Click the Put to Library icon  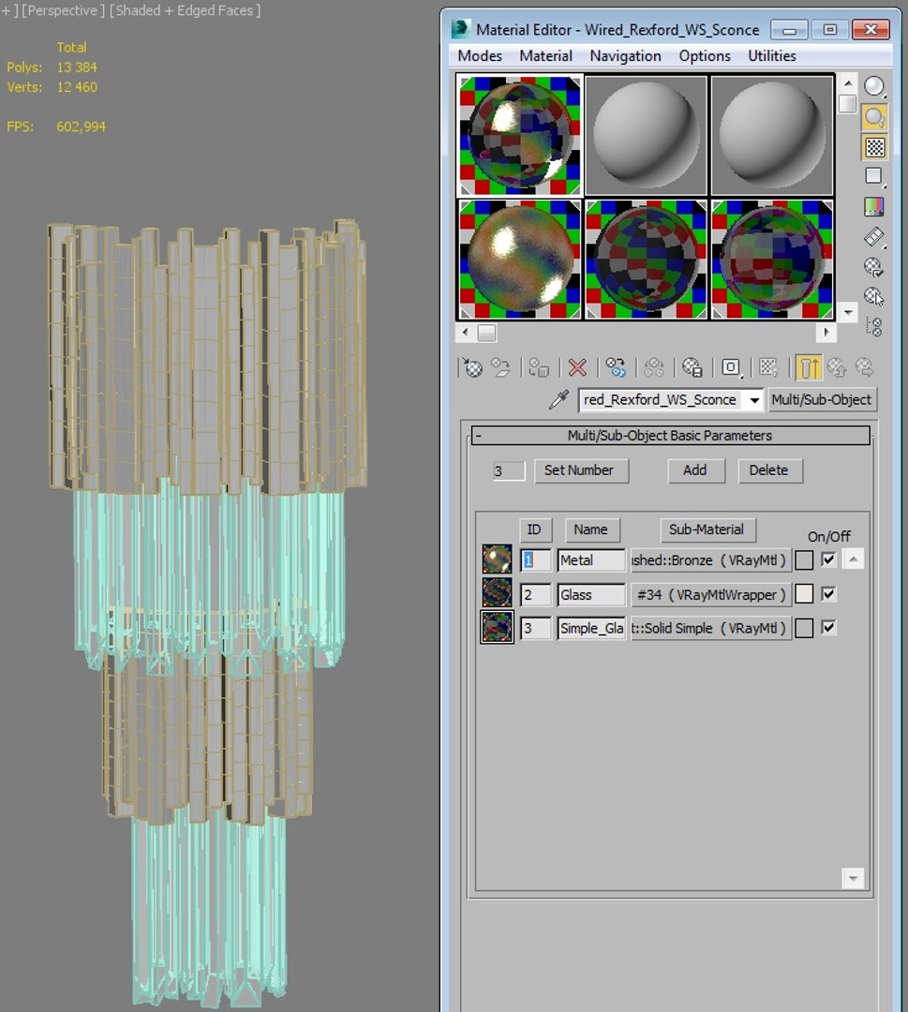tap(692, 368)
